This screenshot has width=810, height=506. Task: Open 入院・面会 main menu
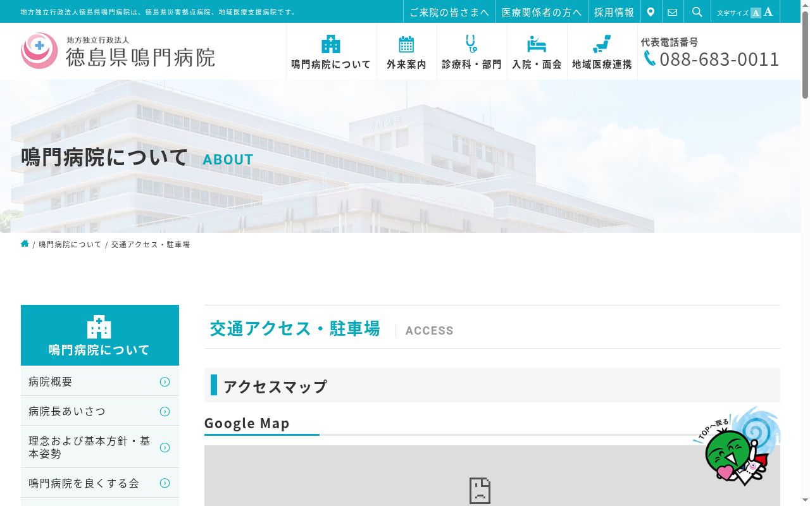[x=537, y=52]
